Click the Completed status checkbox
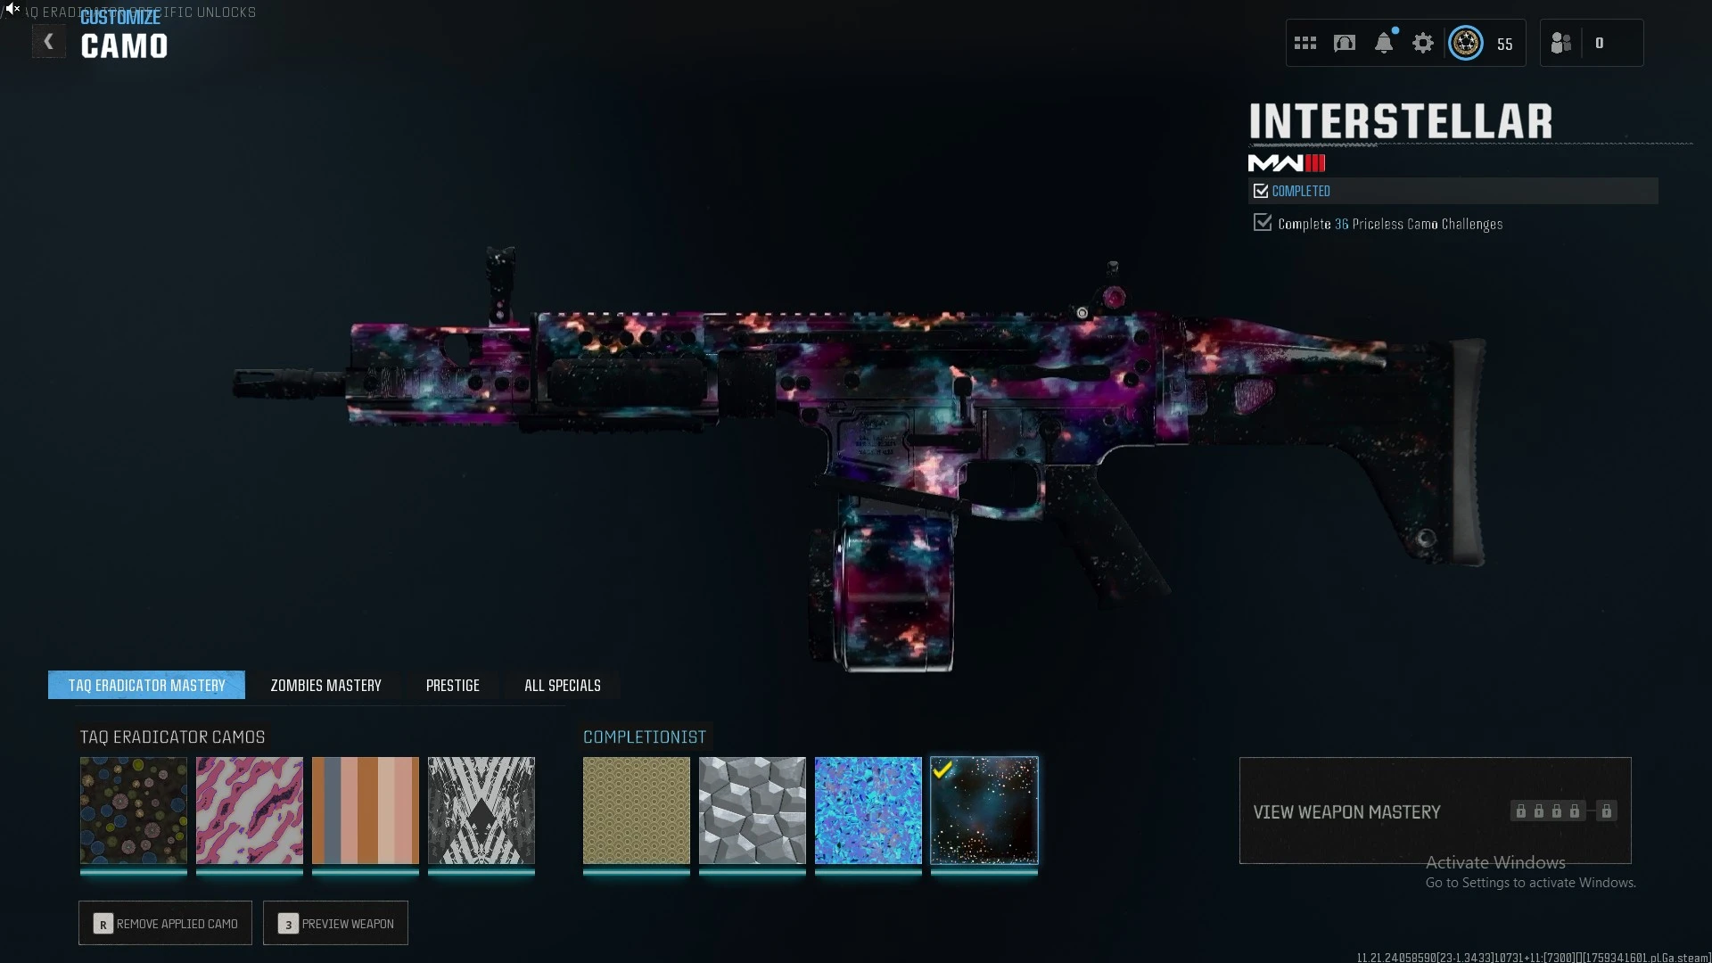Screen dimensions: 1712x963 [1261, 191]
